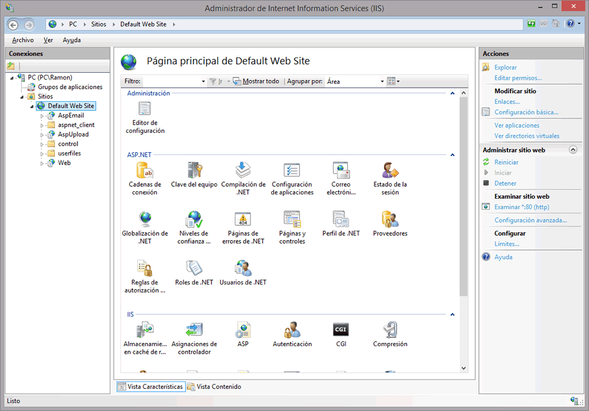The image size is (589, 411).
Task: Switch to Vista Contenido tab
Action: coord(214,387)
